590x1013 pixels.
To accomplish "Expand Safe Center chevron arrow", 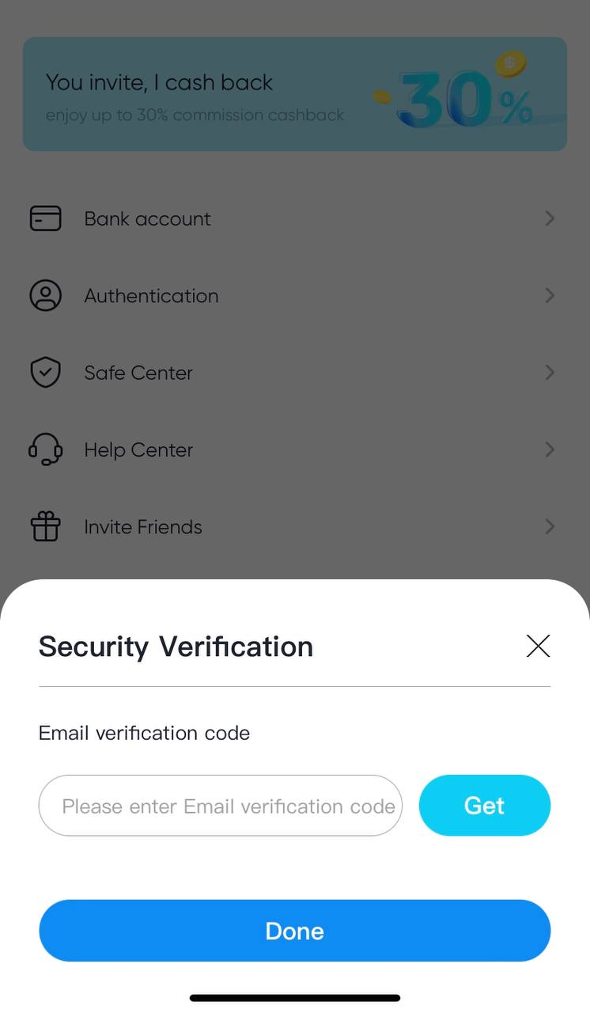I will (x=550, y=373).
